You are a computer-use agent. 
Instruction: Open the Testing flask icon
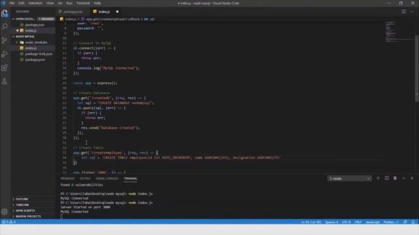5,81
